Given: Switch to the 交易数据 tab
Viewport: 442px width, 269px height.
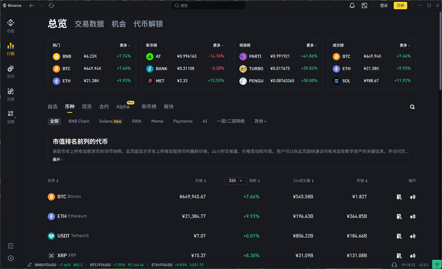Looking at the screenshot, I should click(x=90, y=24).
